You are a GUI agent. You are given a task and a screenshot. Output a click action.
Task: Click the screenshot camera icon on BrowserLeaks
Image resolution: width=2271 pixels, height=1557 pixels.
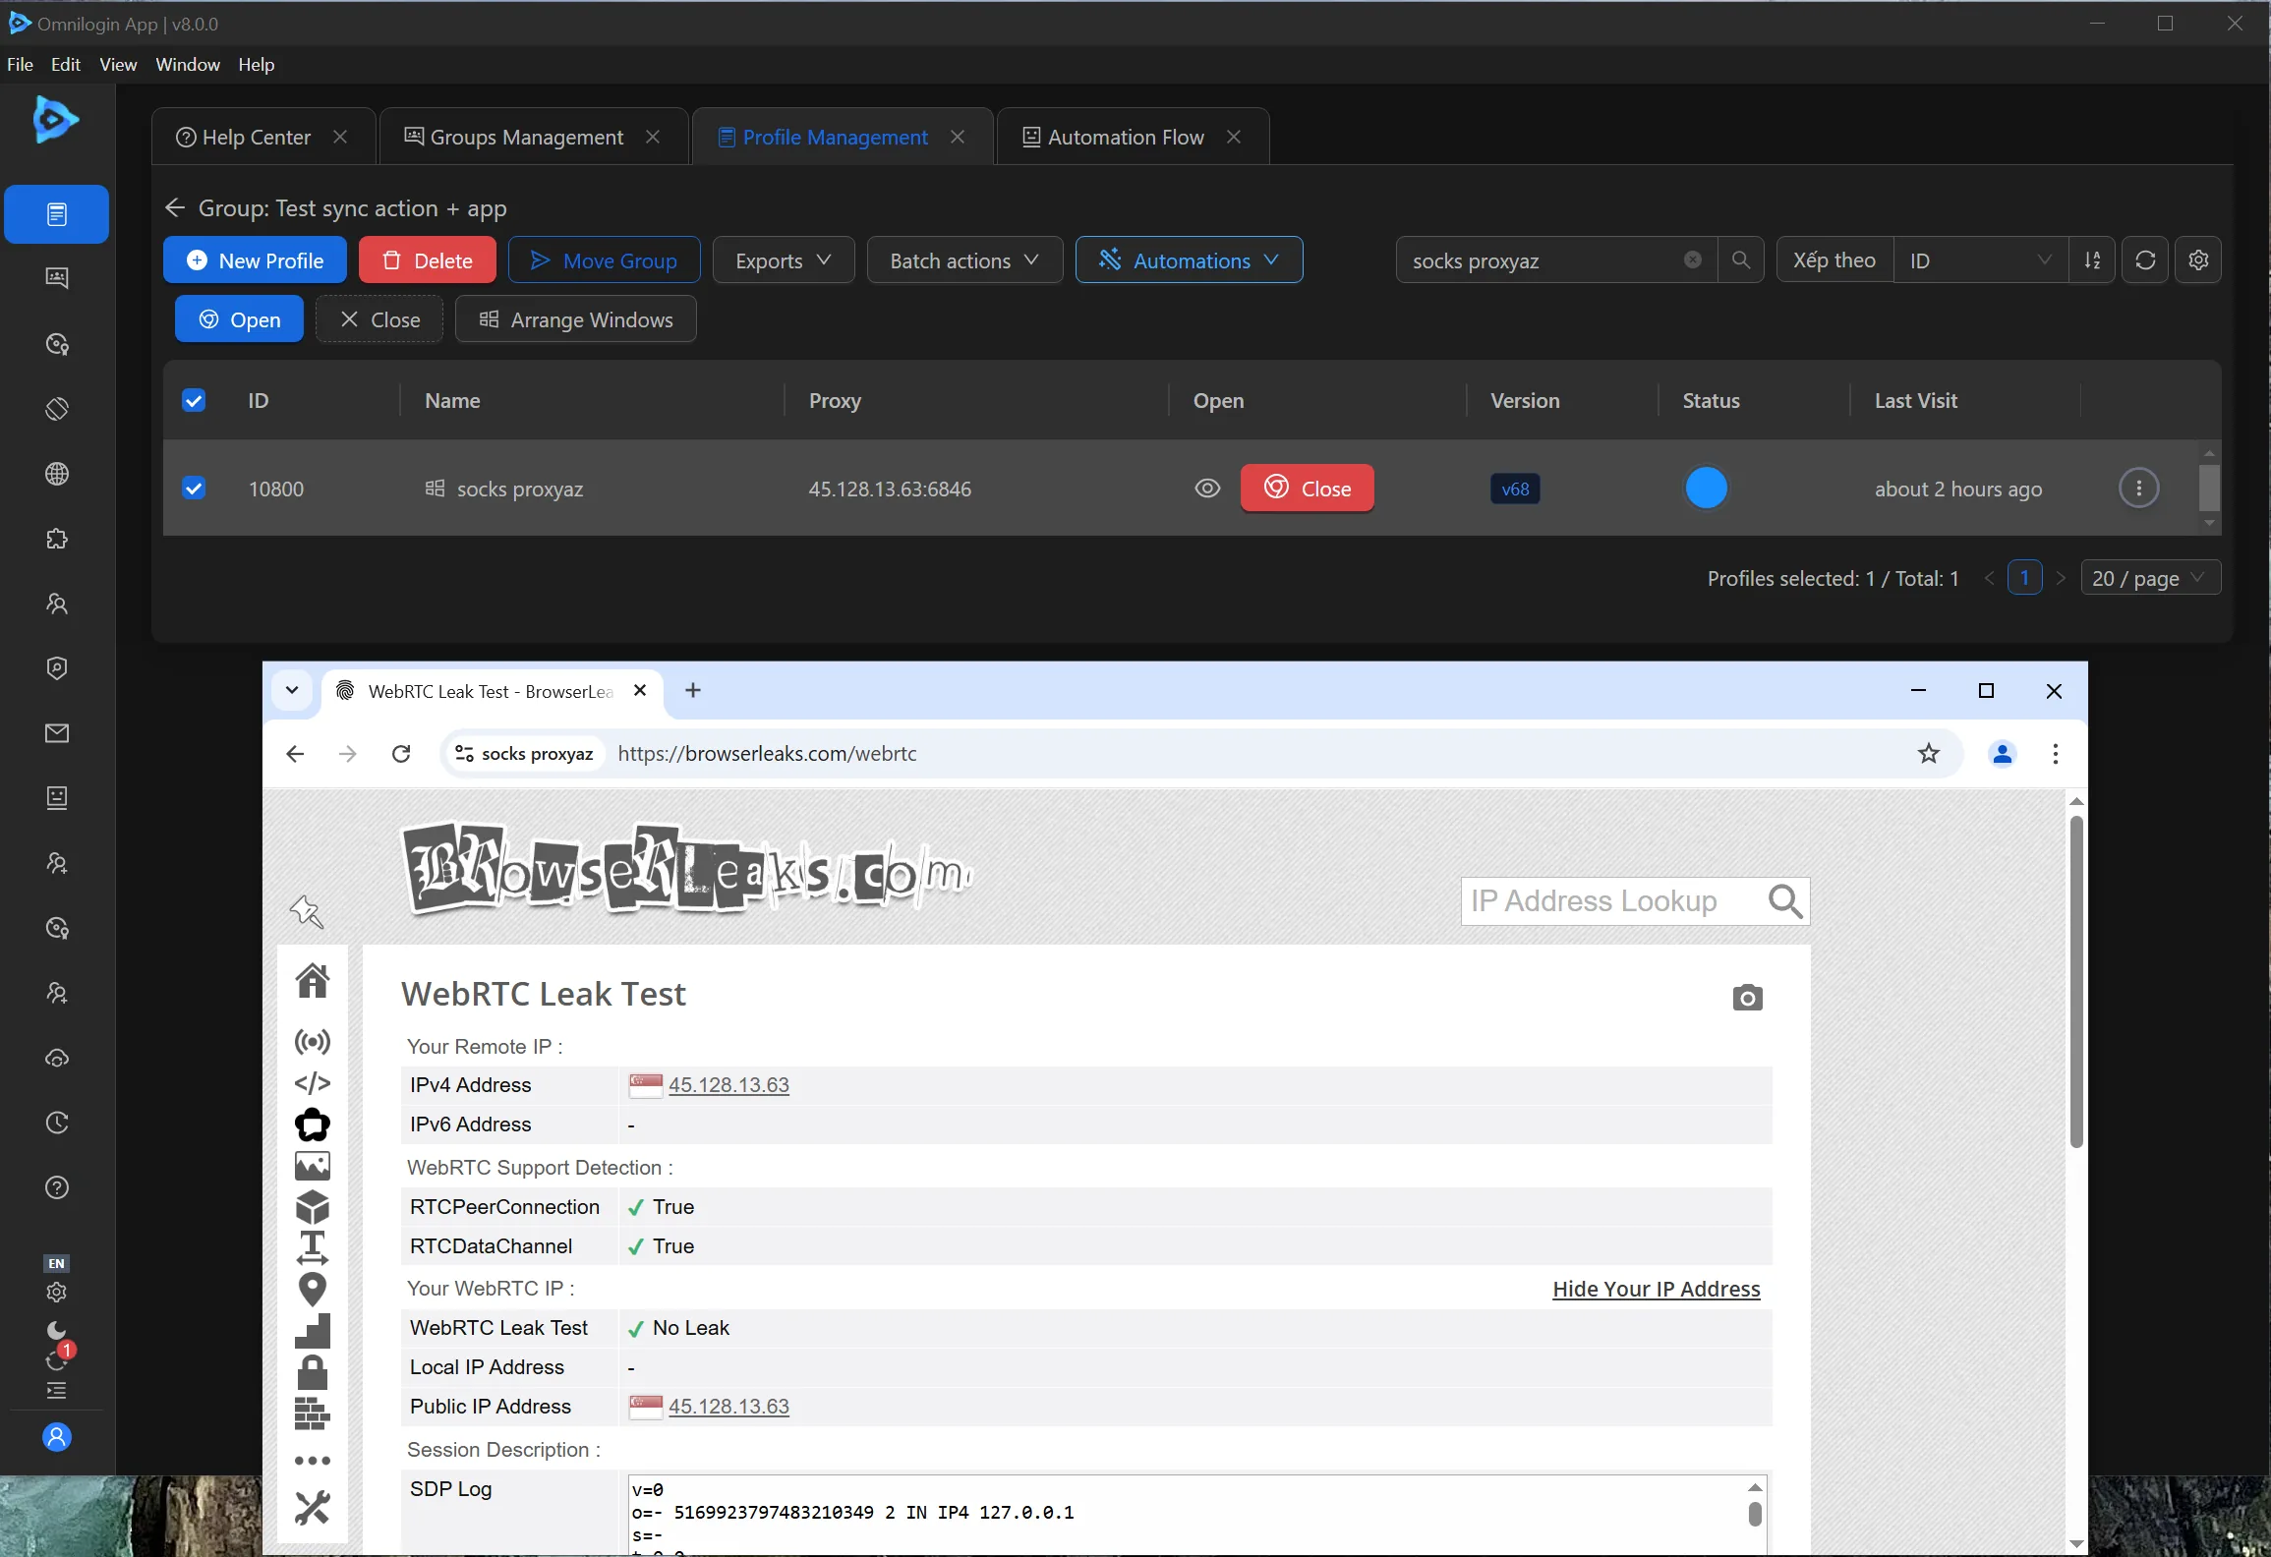coord(1747,998)
